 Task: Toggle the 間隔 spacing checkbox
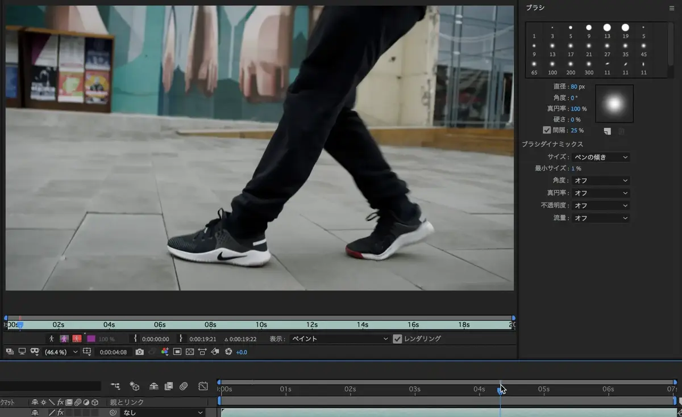547,130
